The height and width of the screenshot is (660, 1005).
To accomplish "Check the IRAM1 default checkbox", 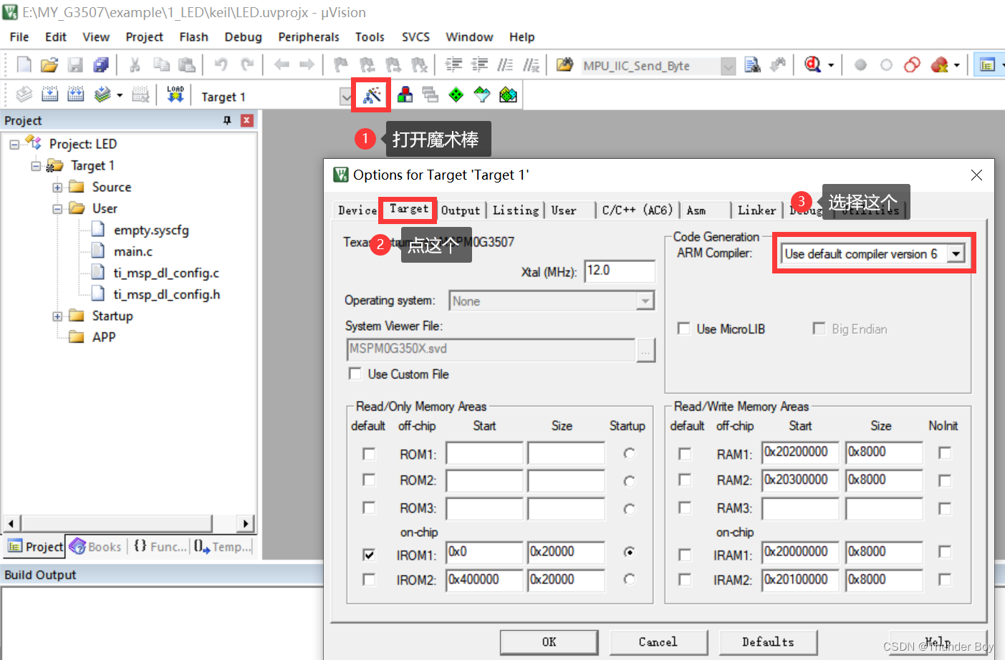I will [685, 555].
